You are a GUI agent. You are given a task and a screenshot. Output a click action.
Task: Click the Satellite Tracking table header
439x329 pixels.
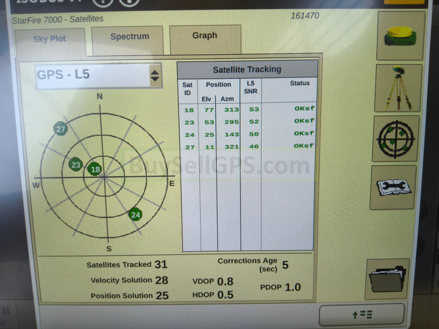247,69
